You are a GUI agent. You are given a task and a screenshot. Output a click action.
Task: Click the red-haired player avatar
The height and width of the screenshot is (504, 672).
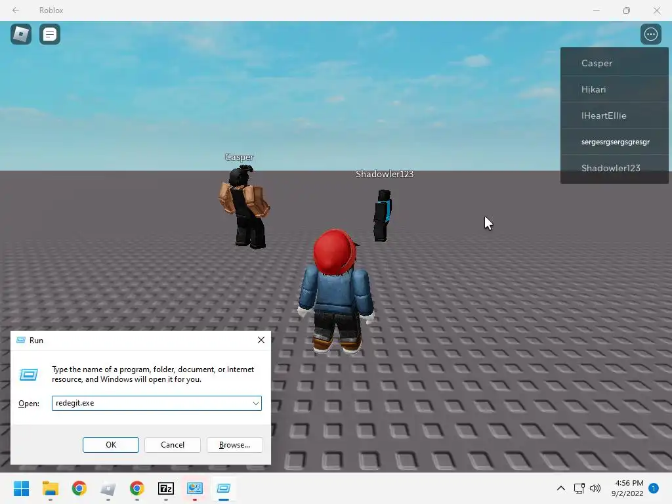tap(337, 291)
